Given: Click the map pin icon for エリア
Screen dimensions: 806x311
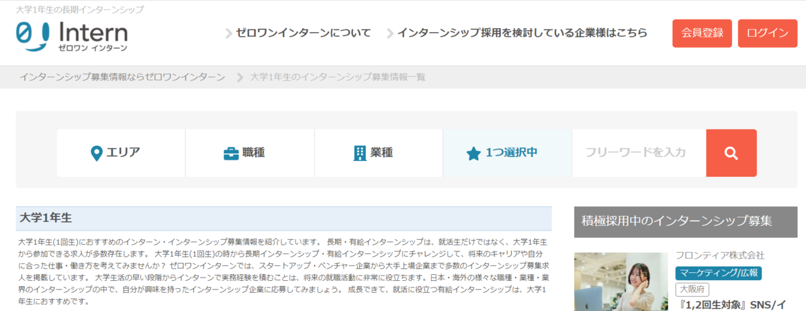Looking at the screenshot, I should (x=96, y=153).
